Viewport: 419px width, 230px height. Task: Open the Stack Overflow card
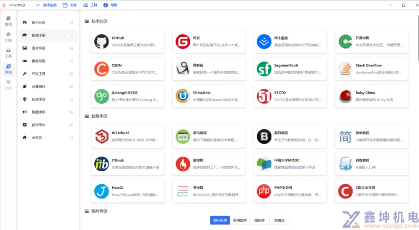tap(371, 69)
